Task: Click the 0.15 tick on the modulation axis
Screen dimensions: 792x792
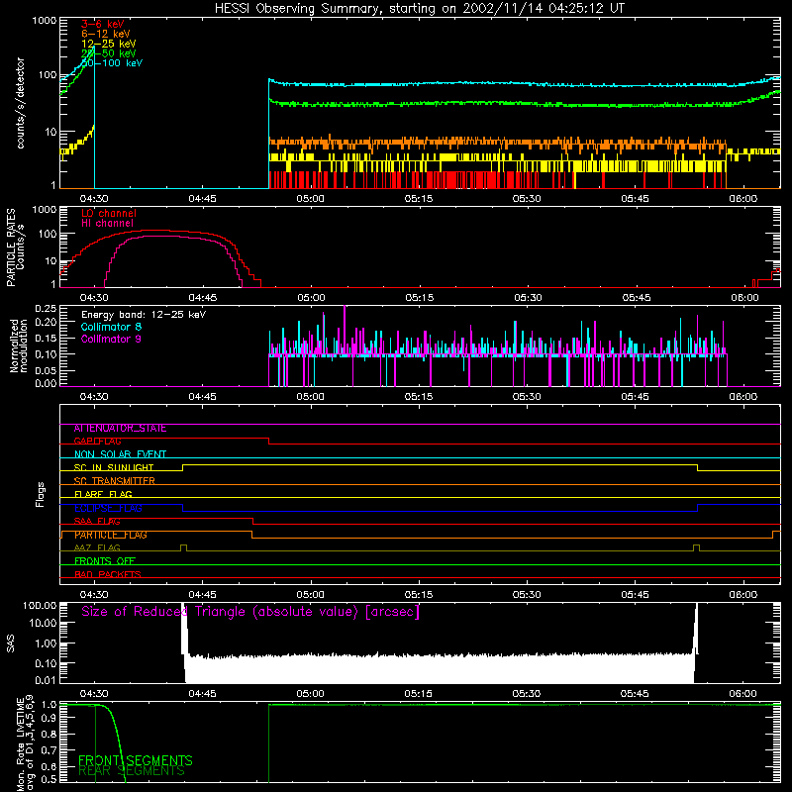Action: pos(46,338)
